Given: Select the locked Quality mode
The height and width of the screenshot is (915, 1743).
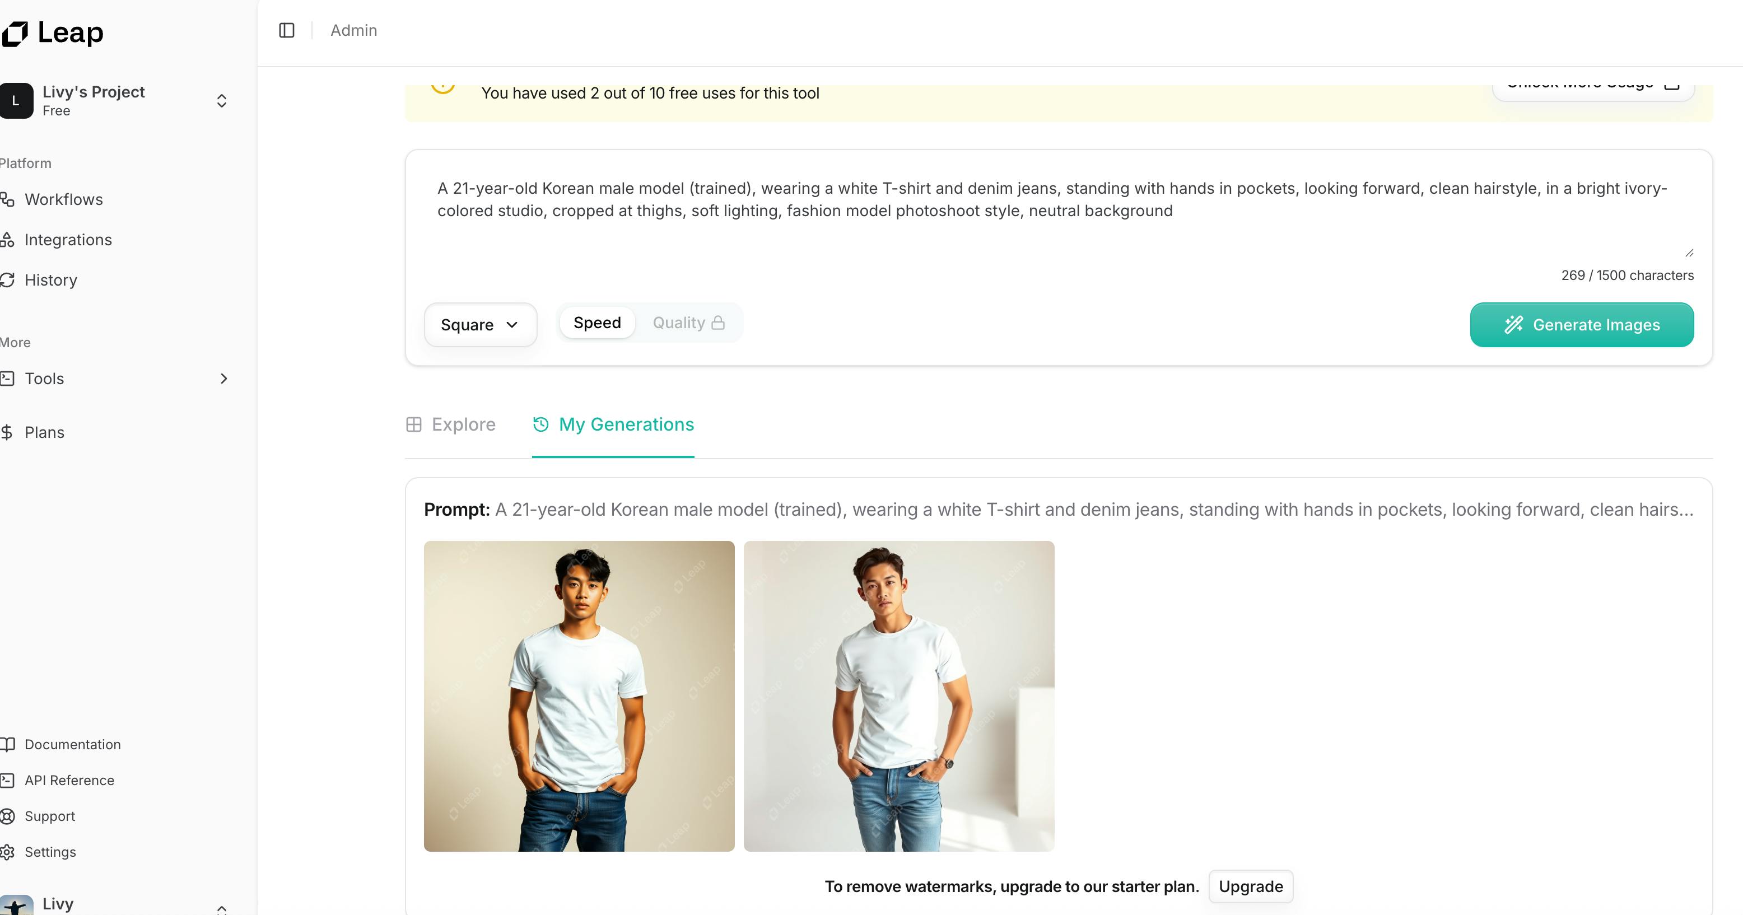Looking at the screenshot, I should click(687, 323).
